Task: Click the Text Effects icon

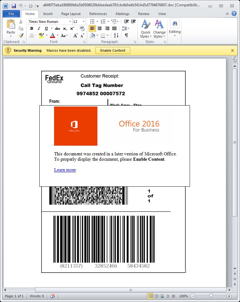Action: point(32,35)
